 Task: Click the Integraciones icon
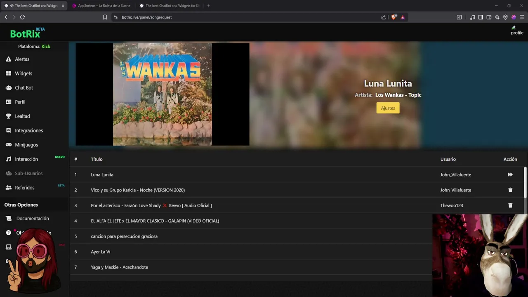point(8,130)
